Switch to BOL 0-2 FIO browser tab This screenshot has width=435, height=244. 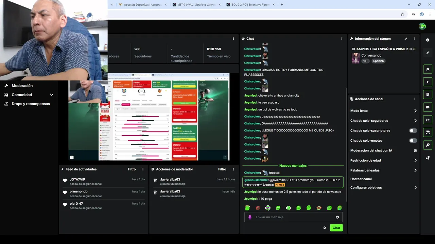[x=250, y=5]
